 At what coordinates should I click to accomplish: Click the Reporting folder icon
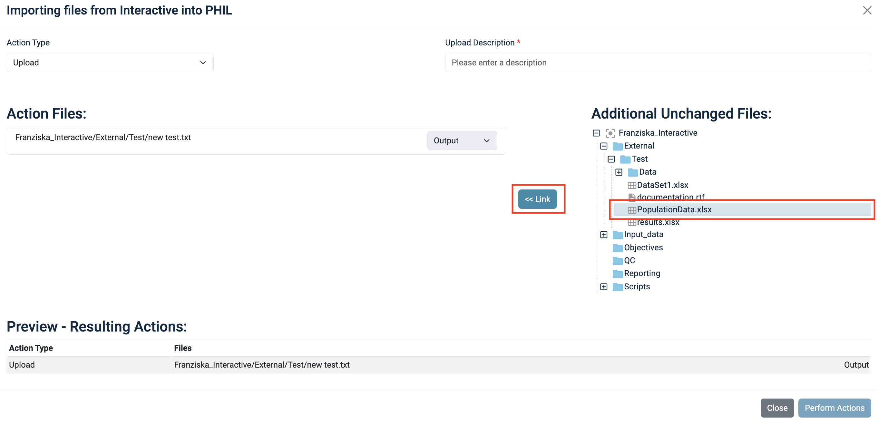tap(618, 274)
